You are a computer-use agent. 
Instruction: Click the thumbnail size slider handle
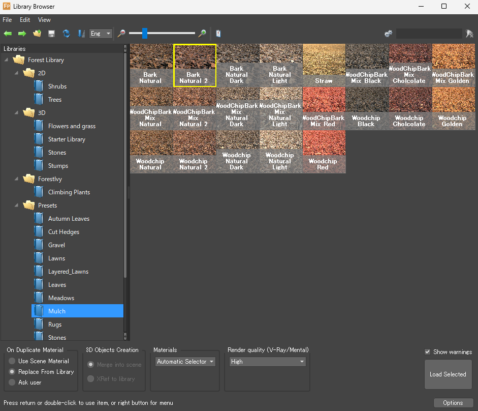(145, 34)
